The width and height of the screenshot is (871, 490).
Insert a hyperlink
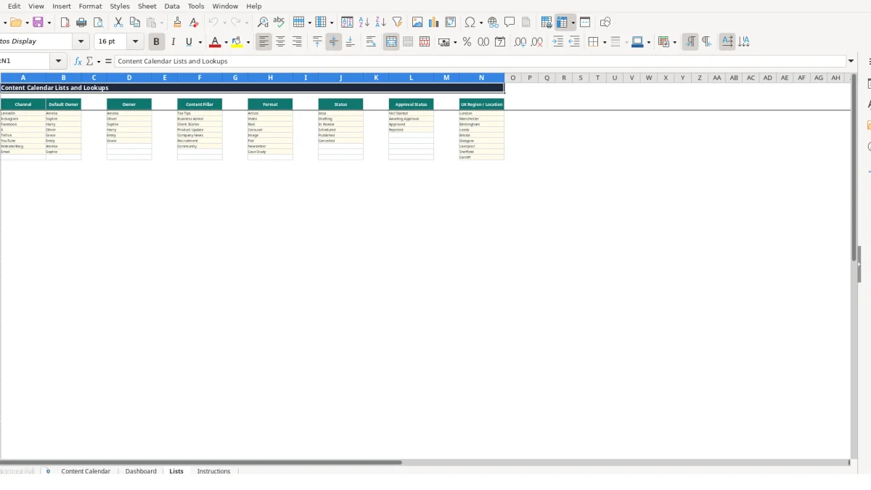[x=493, y=23]
